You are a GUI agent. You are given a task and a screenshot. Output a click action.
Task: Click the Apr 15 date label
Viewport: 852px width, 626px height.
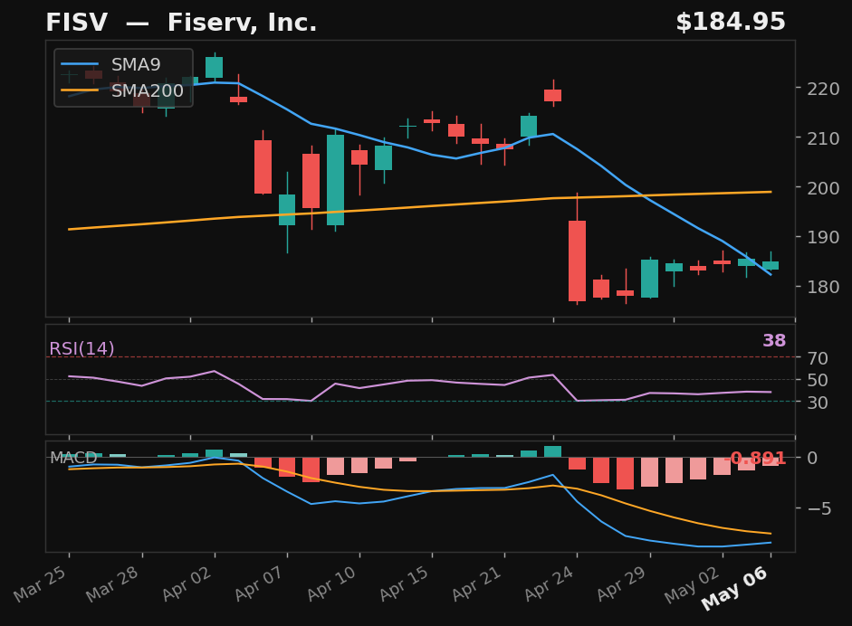coord(405,583)
